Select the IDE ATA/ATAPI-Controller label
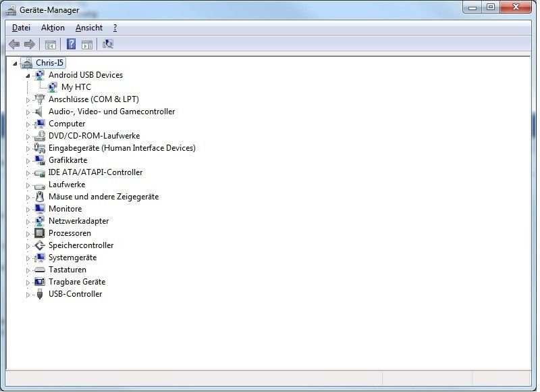The image size is (540, 392). (95, 172)
